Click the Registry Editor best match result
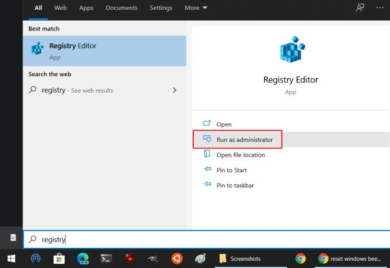The image size is (390, 268). pos(104,51)
